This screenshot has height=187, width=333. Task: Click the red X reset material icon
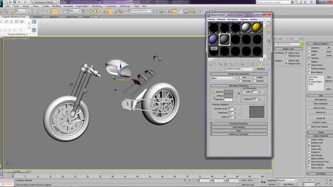226,64
